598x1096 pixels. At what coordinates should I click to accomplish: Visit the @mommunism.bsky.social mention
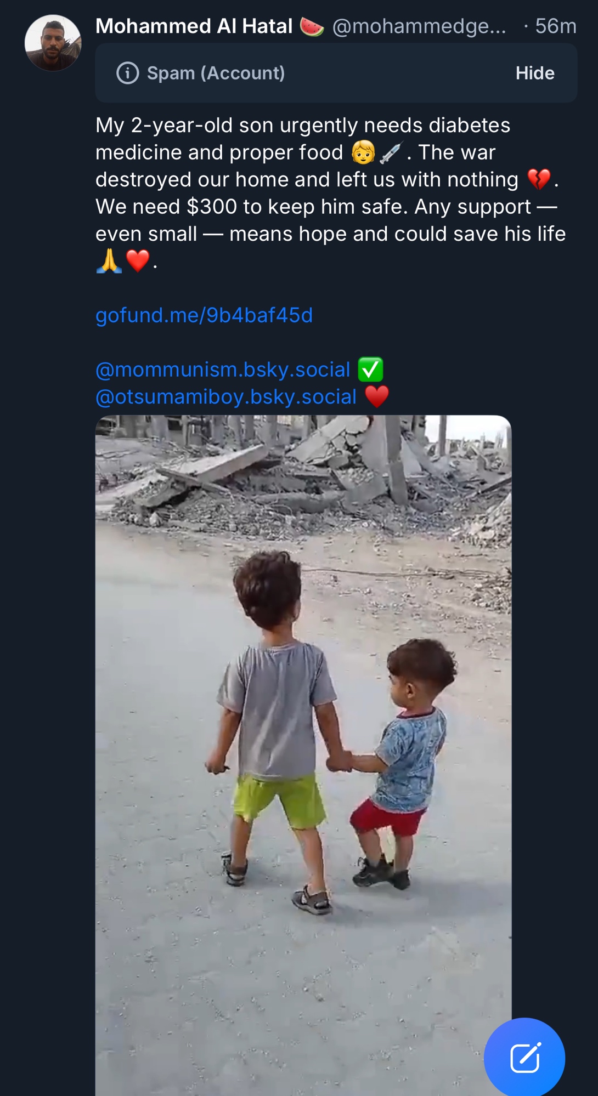[223, 370]
